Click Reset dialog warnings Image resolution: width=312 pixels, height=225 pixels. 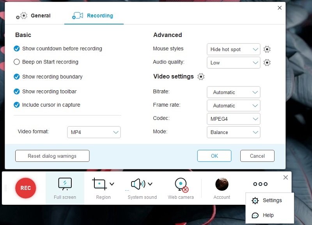click(52, 156)
